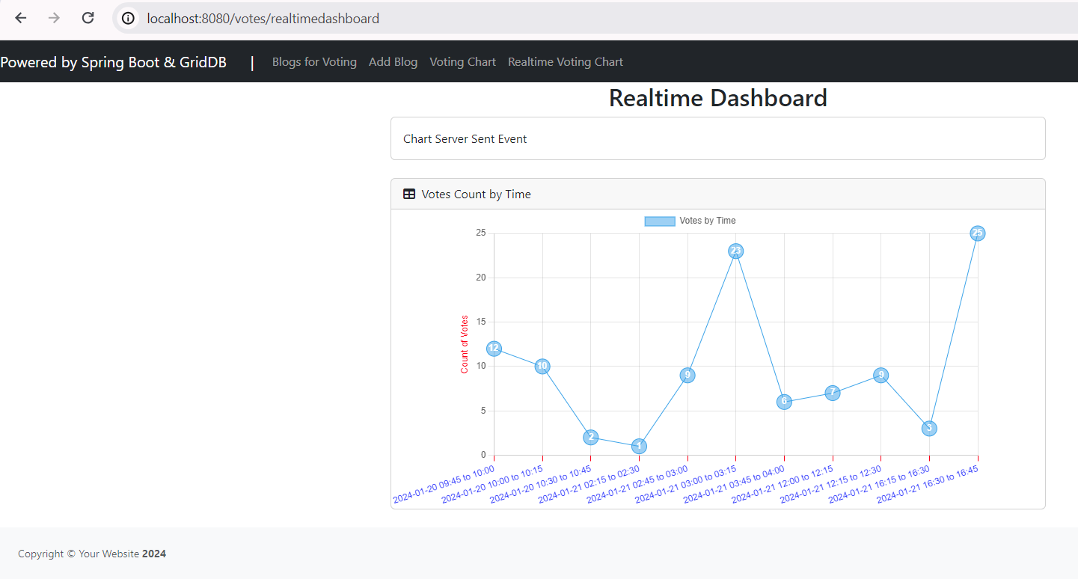This screenshot has height=582, width=1078.
Task: Toggle the Votes by Time legend swatch
Action: point(659,221)
